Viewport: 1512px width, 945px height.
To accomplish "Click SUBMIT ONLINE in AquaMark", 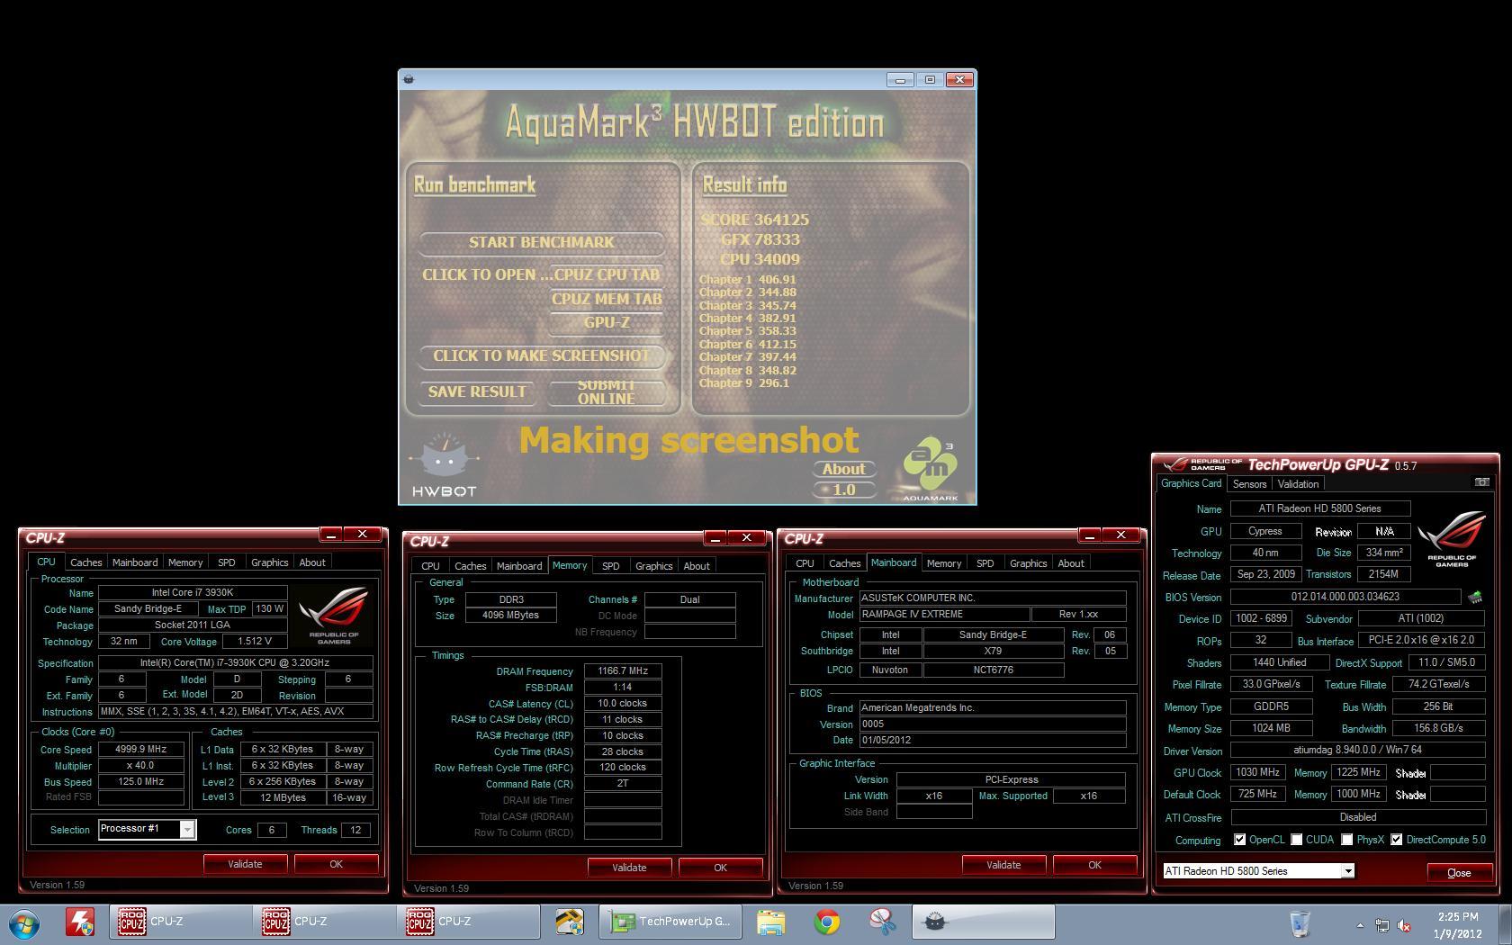I will (607, 391).
